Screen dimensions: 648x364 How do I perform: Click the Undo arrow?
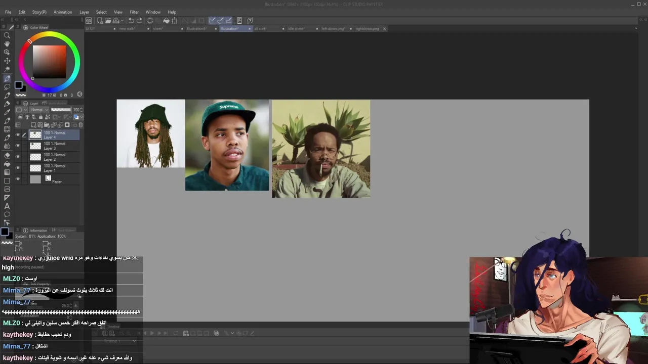coord(131,21)
